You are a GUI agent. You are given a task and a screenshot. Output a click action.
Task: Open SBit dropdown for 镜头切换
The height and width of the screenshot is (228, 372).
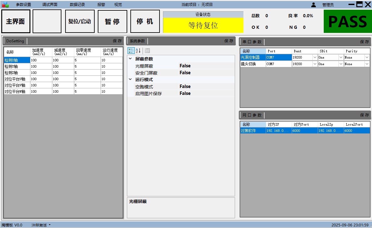(341, 64)
